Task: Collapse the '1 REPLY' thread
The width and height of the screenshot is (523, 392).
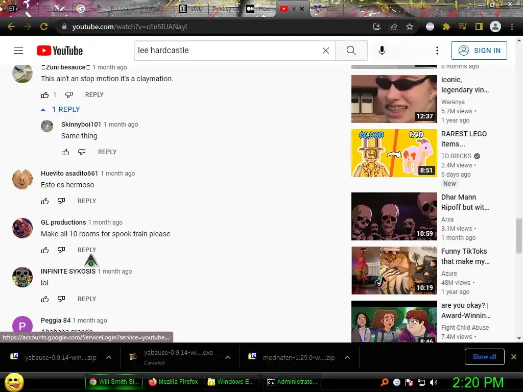Action: [60, 109]
